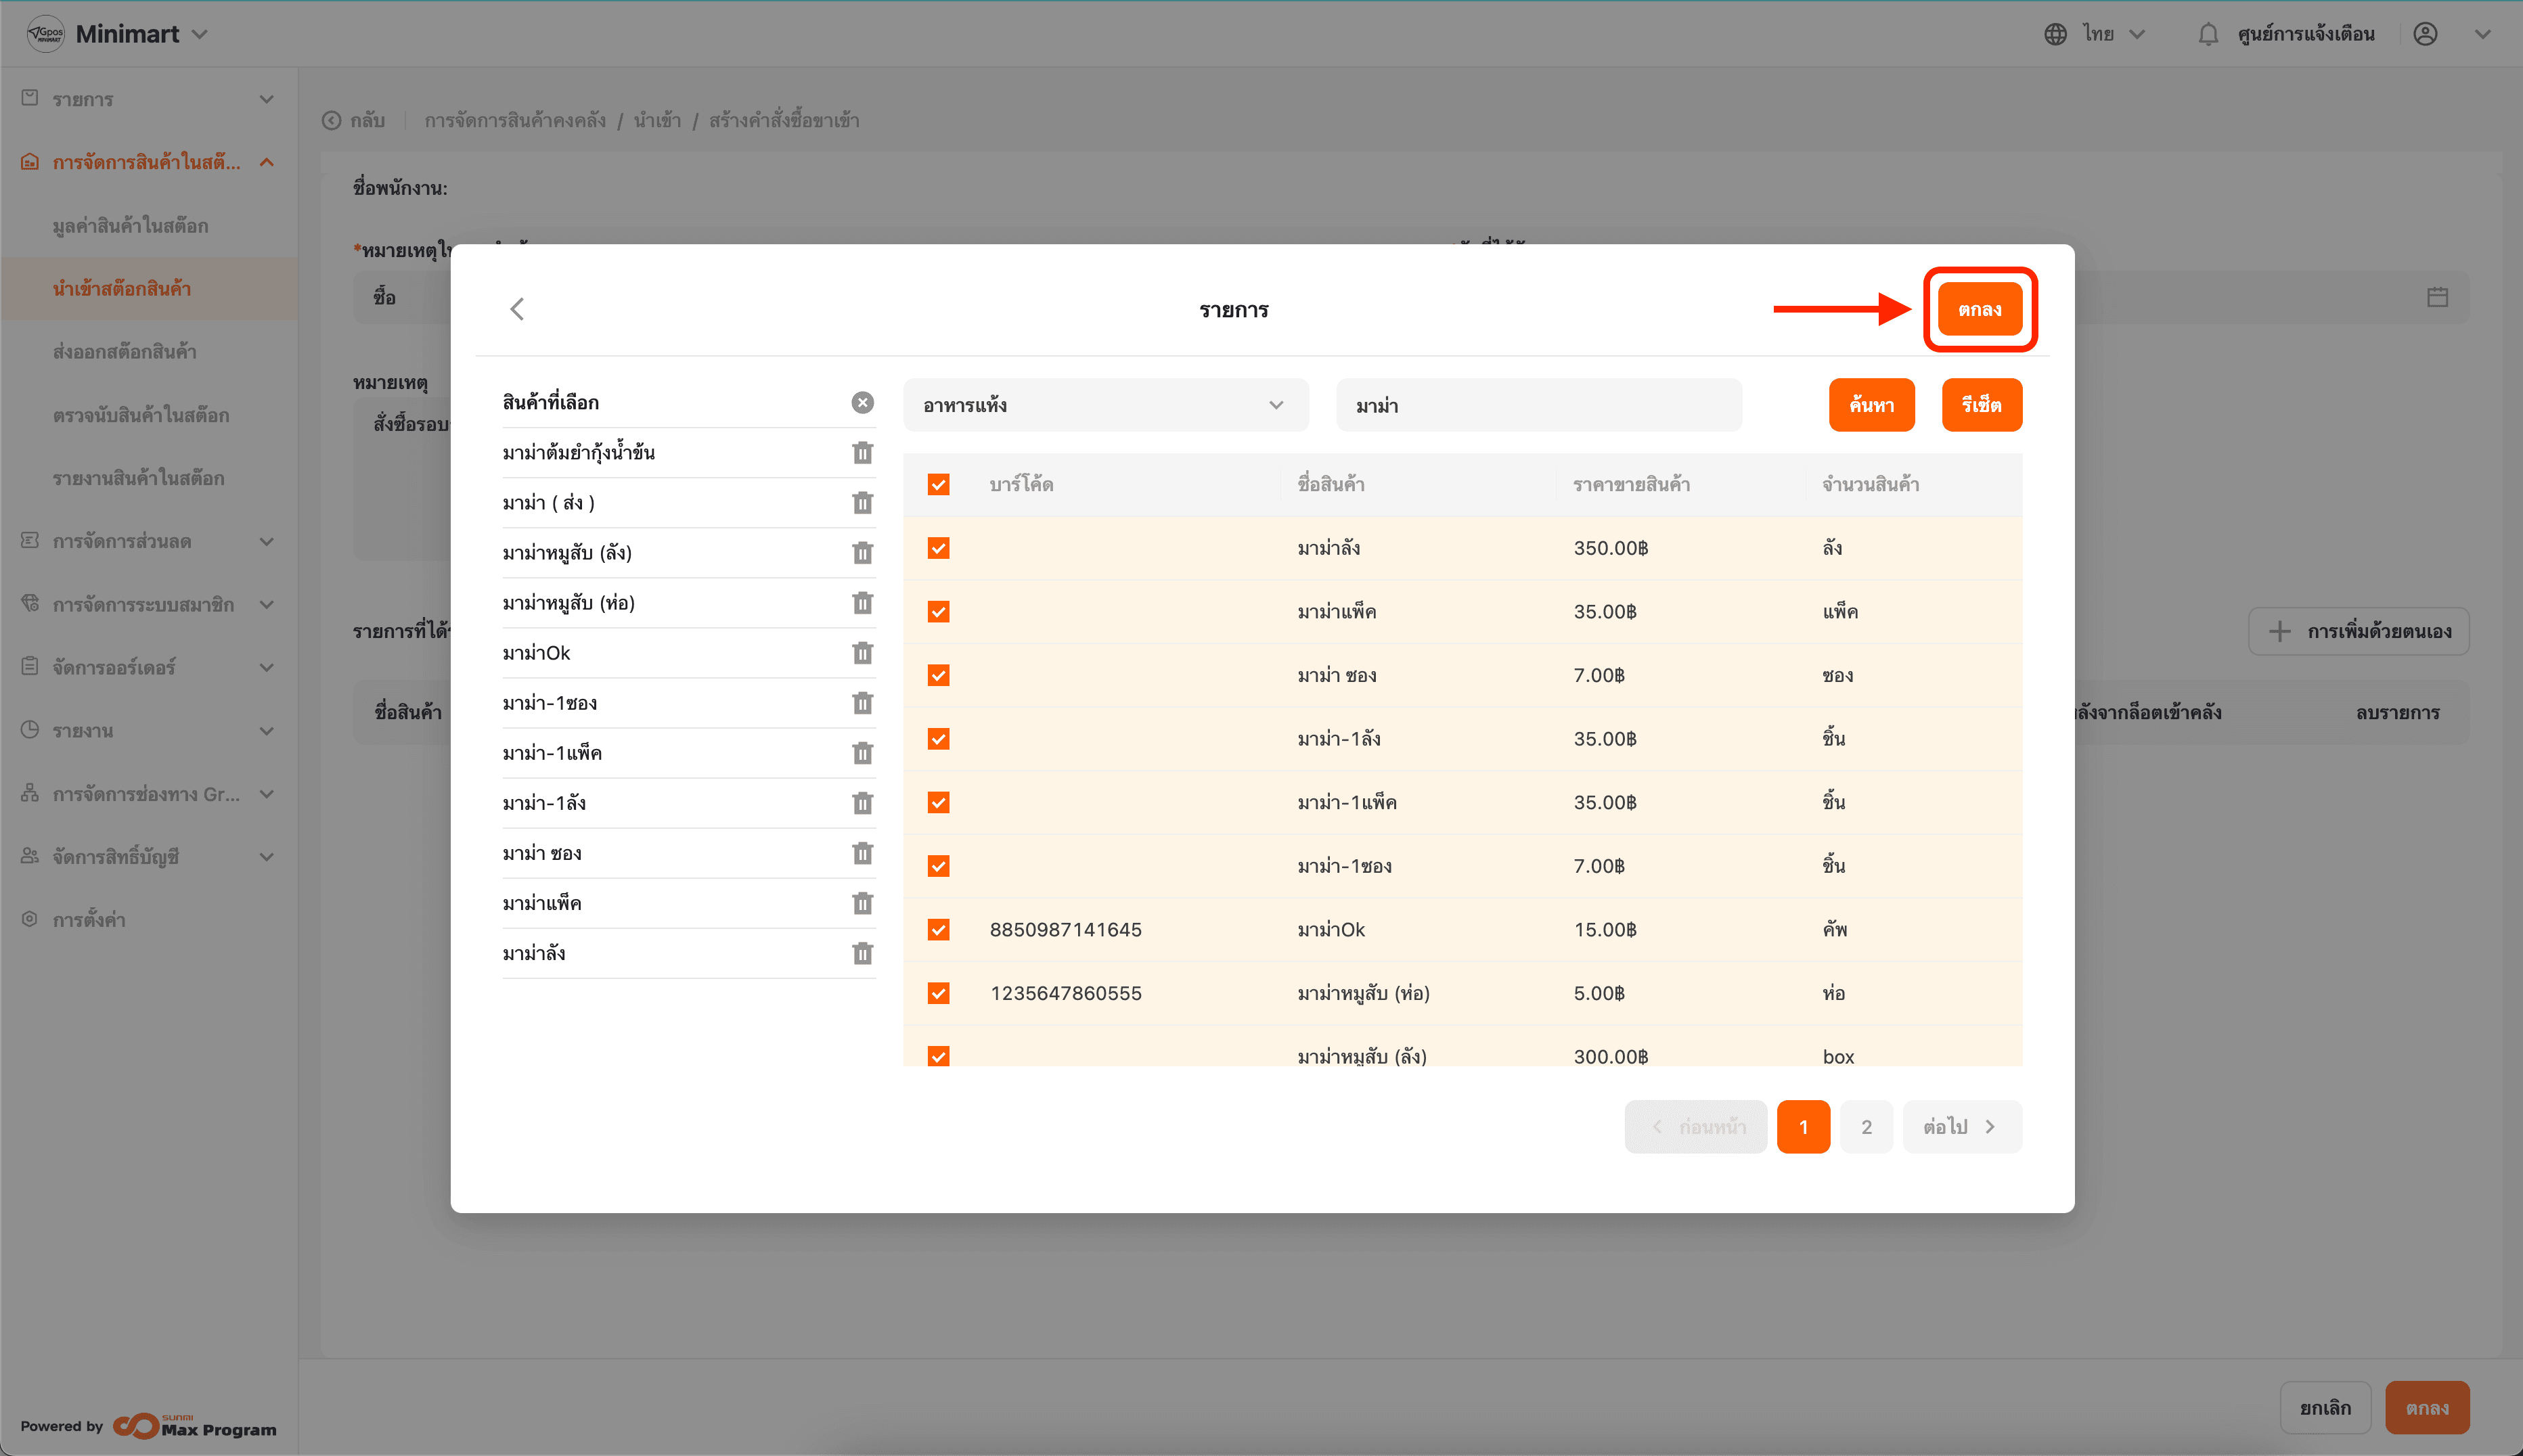Delete มาม่าต้มยำกุ้งน้ำข้น from selected list
Viewport: 2523px width, 1456px height.
tap(862, 453)
